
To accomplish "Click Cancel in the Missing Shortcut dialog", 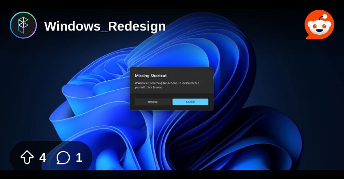I will 190,102.
